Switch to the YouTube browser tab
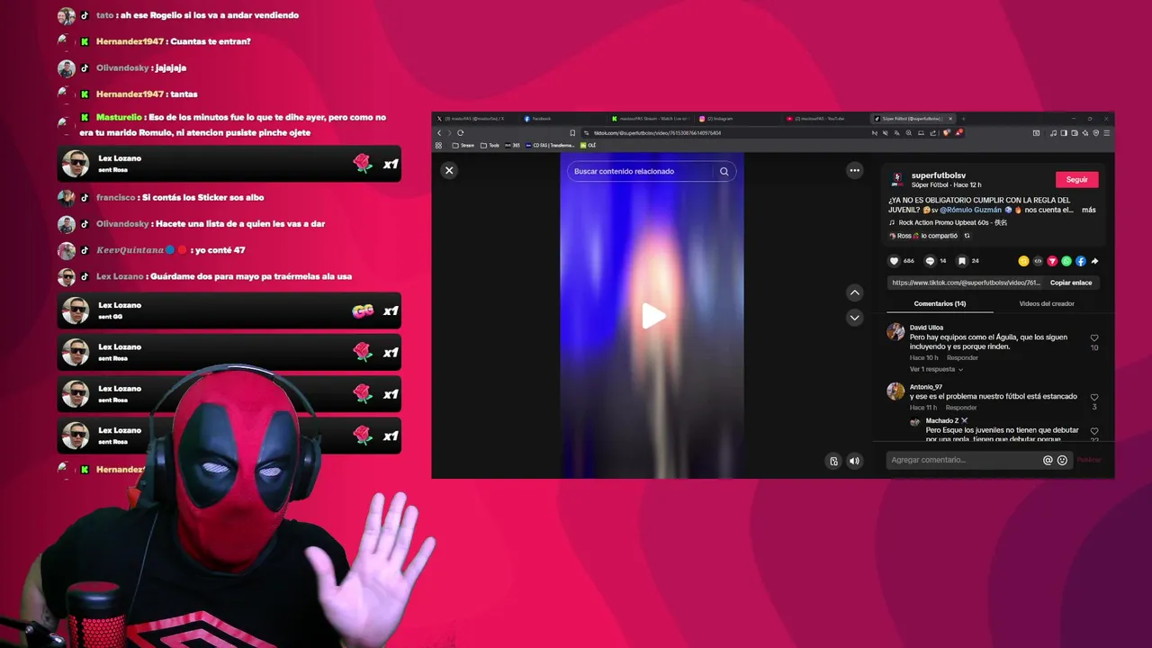The image size is (1152, 648). (x=825, y=119)
